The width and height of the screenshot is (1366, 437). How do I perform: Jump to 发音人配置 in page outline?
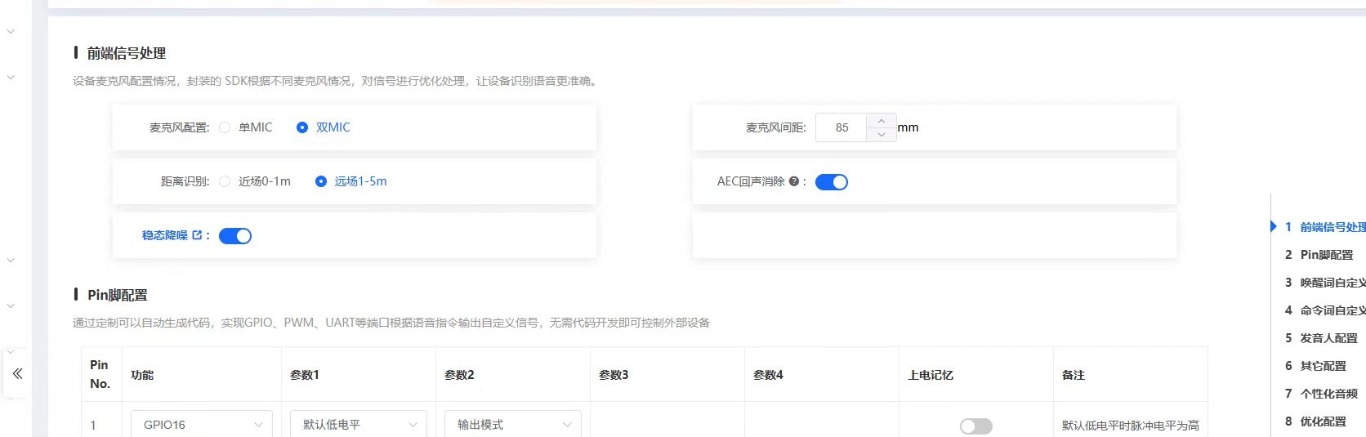(x=1328, y=338)
